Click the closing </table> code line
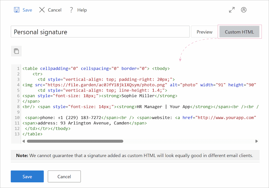 pyautogui.click(x=32, y=134)
